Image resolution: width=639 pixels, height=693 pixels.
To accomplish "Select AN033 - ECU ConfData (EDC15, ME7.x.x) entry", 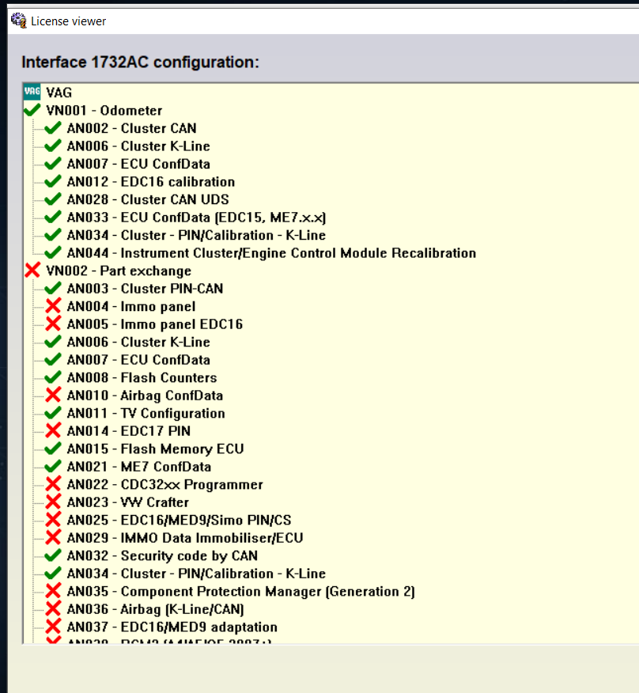I will 196,217.
